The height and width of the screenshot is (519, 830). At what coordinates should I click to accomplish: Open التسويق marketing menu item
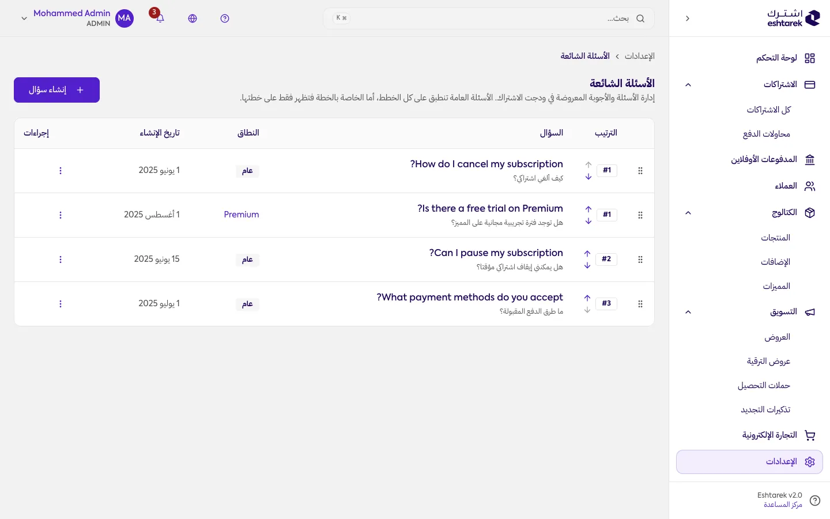coord(749,312)
